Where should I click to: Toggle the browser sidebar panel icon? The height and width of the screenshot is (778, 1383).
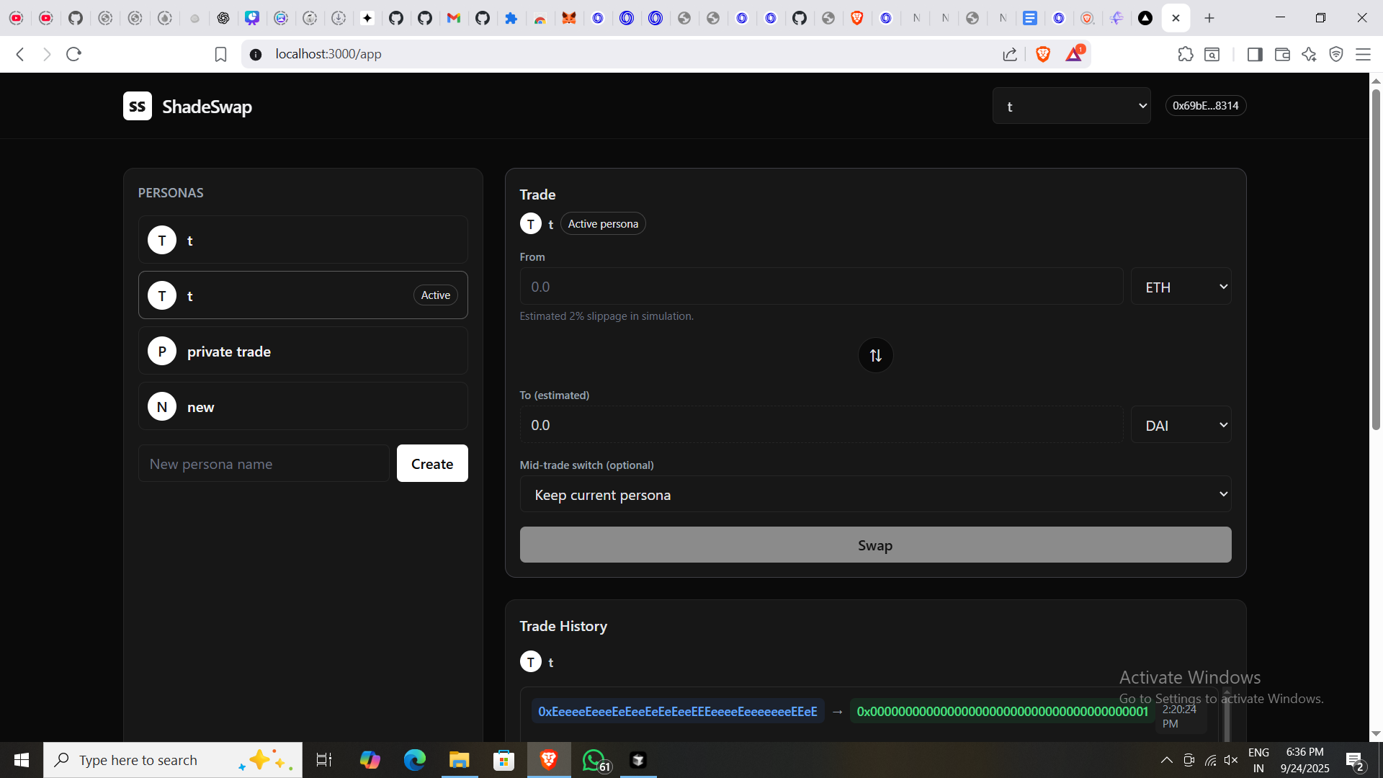pyautogui.click(x=1255, y=54)
